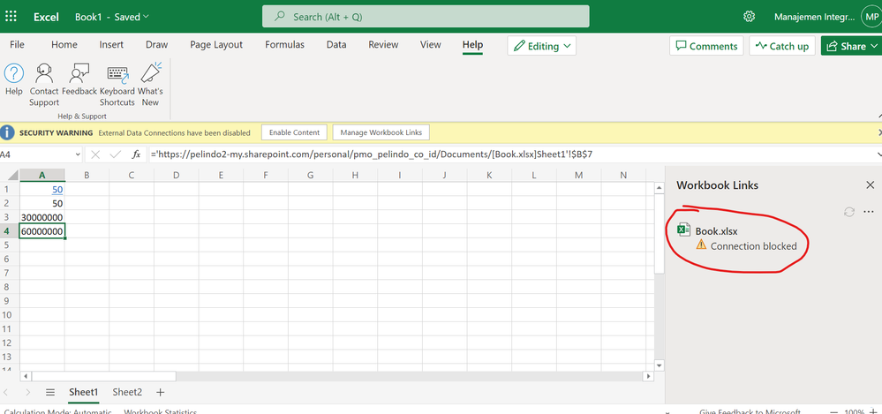Click the Name Box showing A4
This screenshot has height=414, width=882.
(x=40, y=154)
